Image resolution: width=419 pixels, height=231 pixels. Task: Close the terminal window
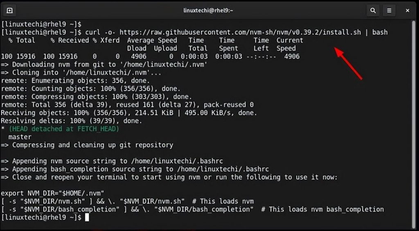(x=408, y=11)
